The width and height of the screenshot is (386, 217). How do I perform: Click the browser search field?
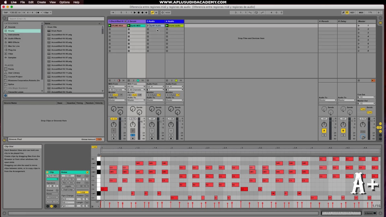click(x=56, y=19)
